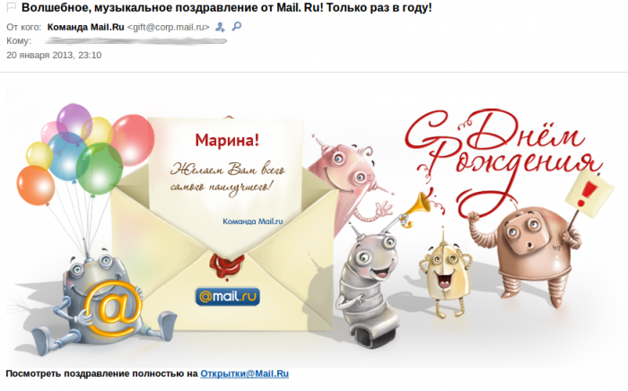Click the red wax seal on envelope
The height and width of the screenshot is (391, 628).
pyautogui.click(x=226, y=265)
